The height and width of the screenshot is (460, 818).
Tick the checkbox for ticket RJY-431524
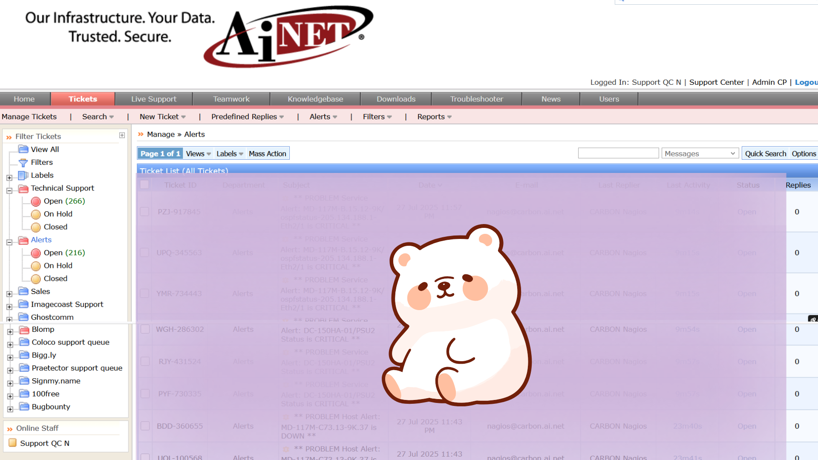(x=145, y=362)
